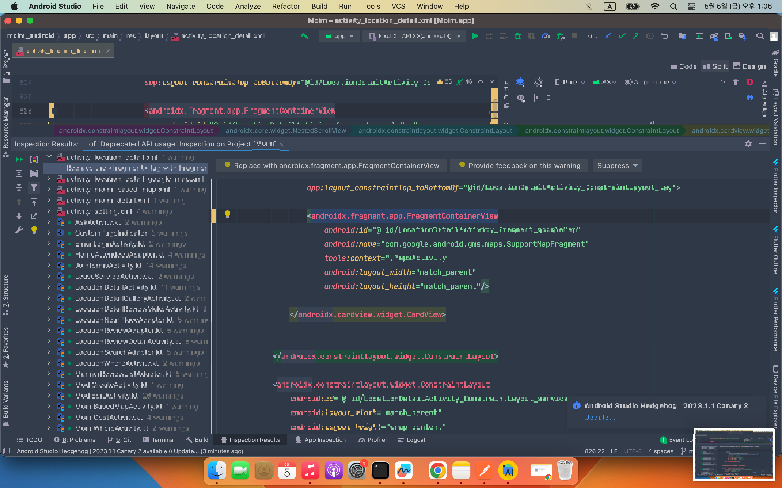Toggle the Filter resolved items funnel
The height and width of the screenshot is (488, 782).
[x=34, y=188]
